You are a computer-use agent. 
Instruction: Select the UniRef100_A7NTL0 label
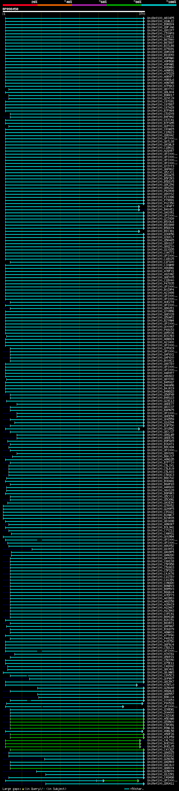pos(161,684)
